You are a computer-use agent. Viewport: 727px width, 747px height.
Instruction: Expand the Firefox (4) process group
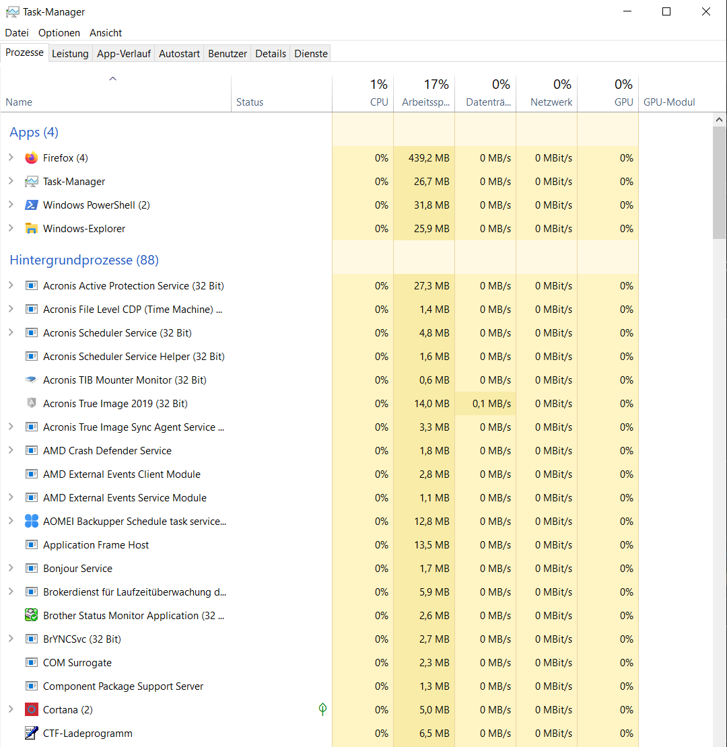11,157
